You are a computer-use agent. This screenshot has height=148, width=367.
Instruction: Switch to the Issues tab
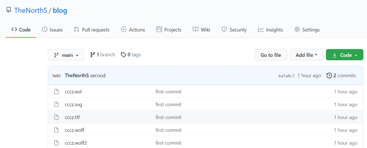[x=52, y=30]
